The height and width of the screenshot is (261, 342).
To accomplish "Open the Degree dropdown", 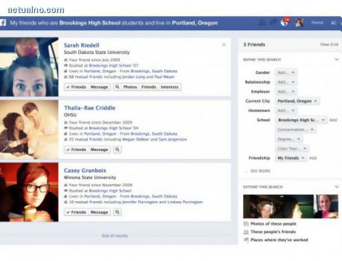I will (x=289, y=139).
